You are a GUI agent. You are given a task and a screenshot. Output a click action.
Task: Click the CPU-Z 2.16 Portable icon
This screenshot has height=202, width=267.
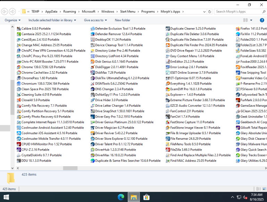coord(19,150)
